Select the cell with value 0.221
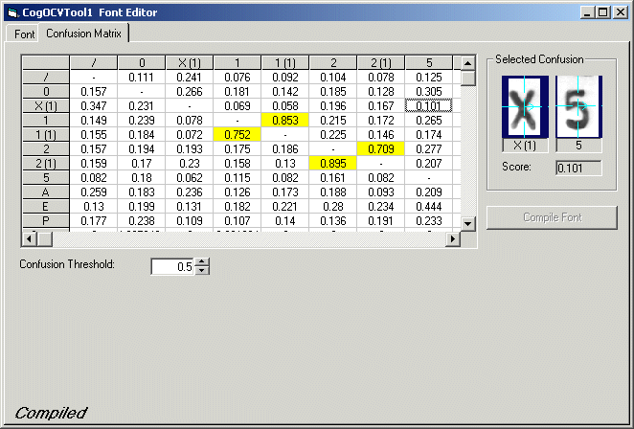634x429 pixels. (285, 206)
